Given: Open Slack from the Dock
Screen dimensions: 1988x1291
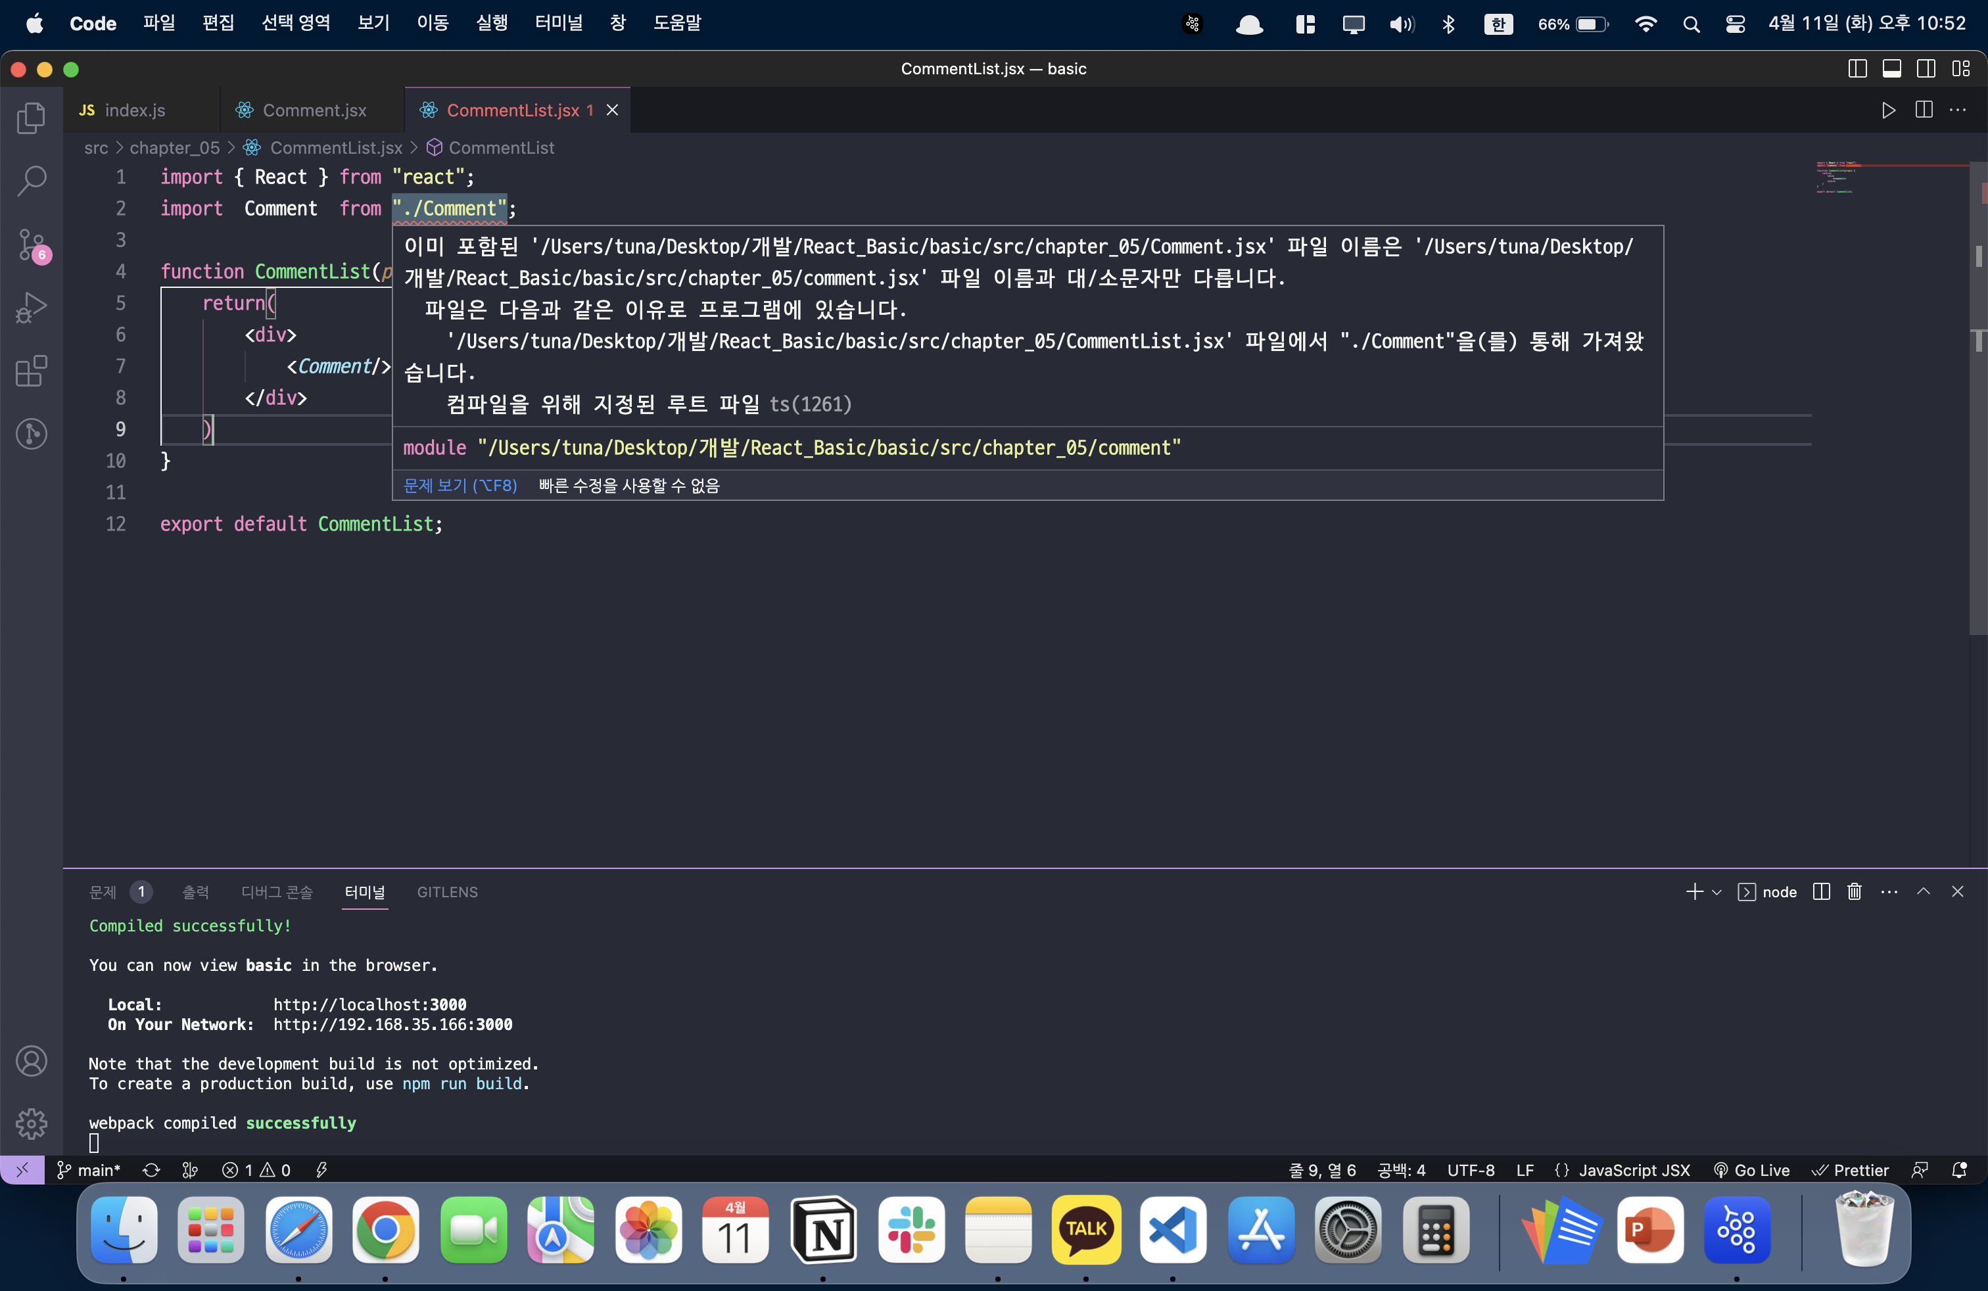Looking at the screenshot, I should tap(911, 1229).
